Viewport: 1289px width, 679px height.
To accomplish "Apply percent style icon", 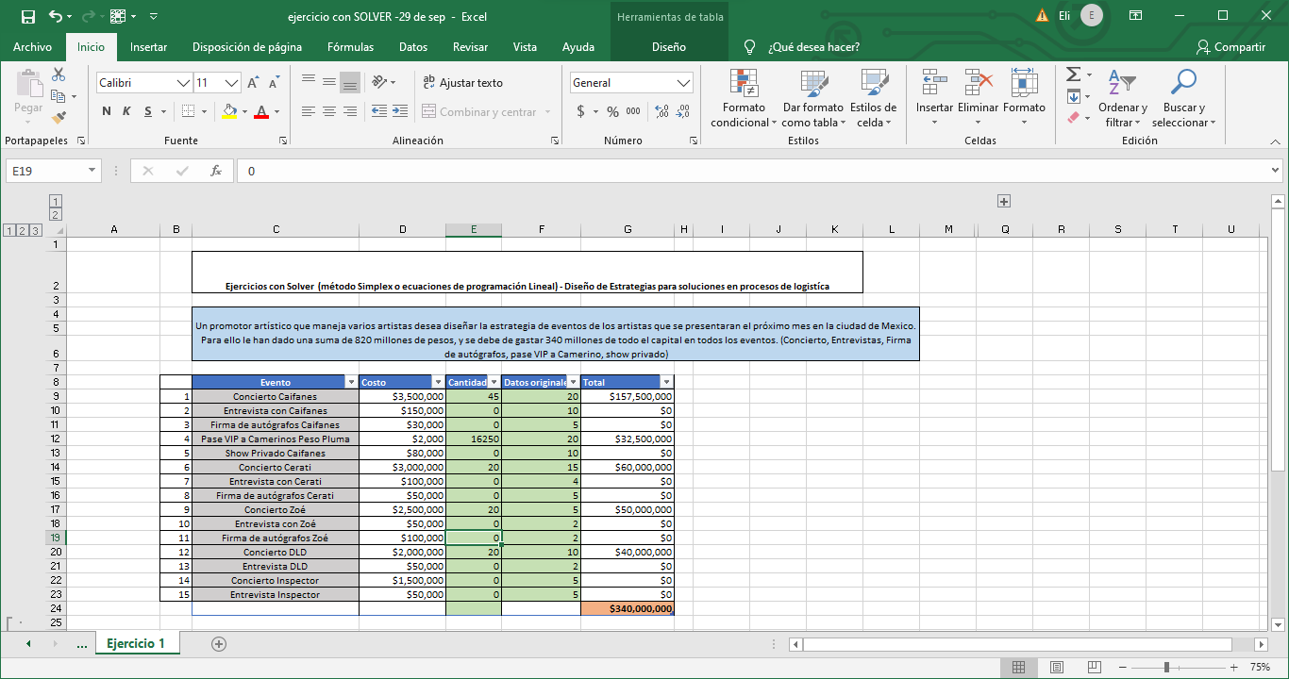I will 612,111.
